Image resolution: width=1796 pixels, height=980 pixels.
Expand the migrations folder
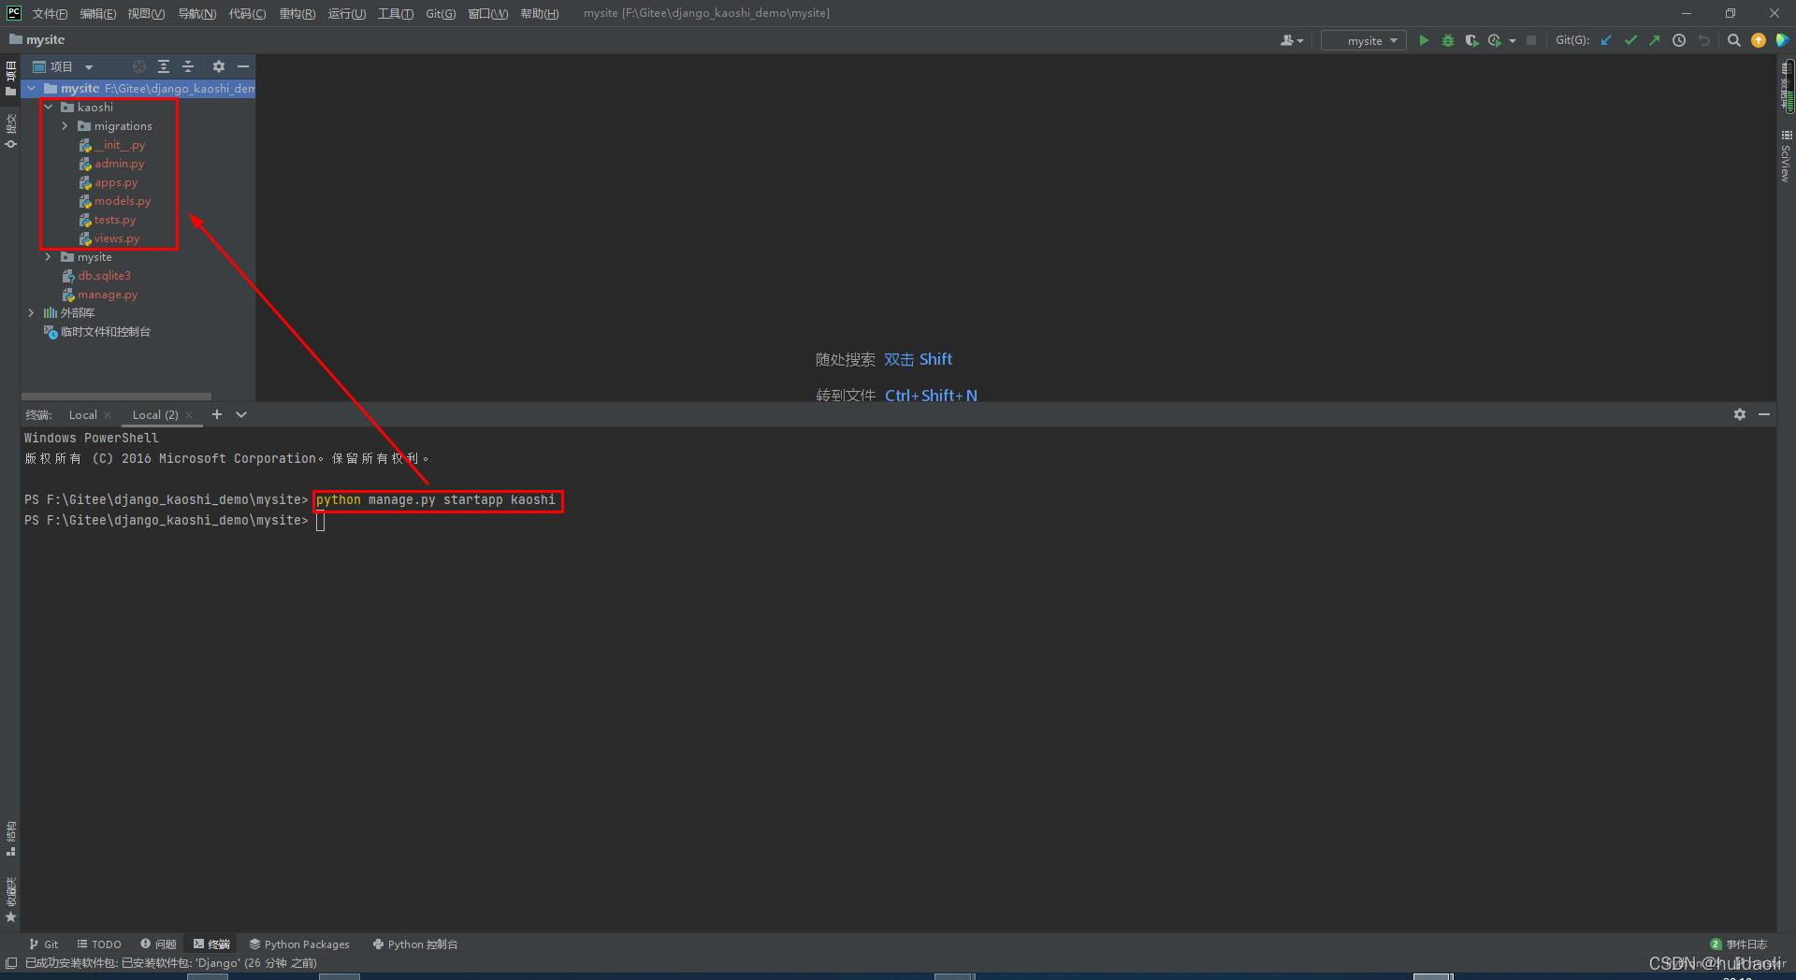[x=65, y=125]
